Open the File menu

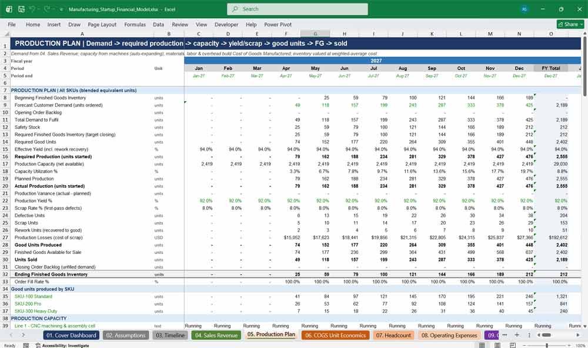tap(12, 24)
